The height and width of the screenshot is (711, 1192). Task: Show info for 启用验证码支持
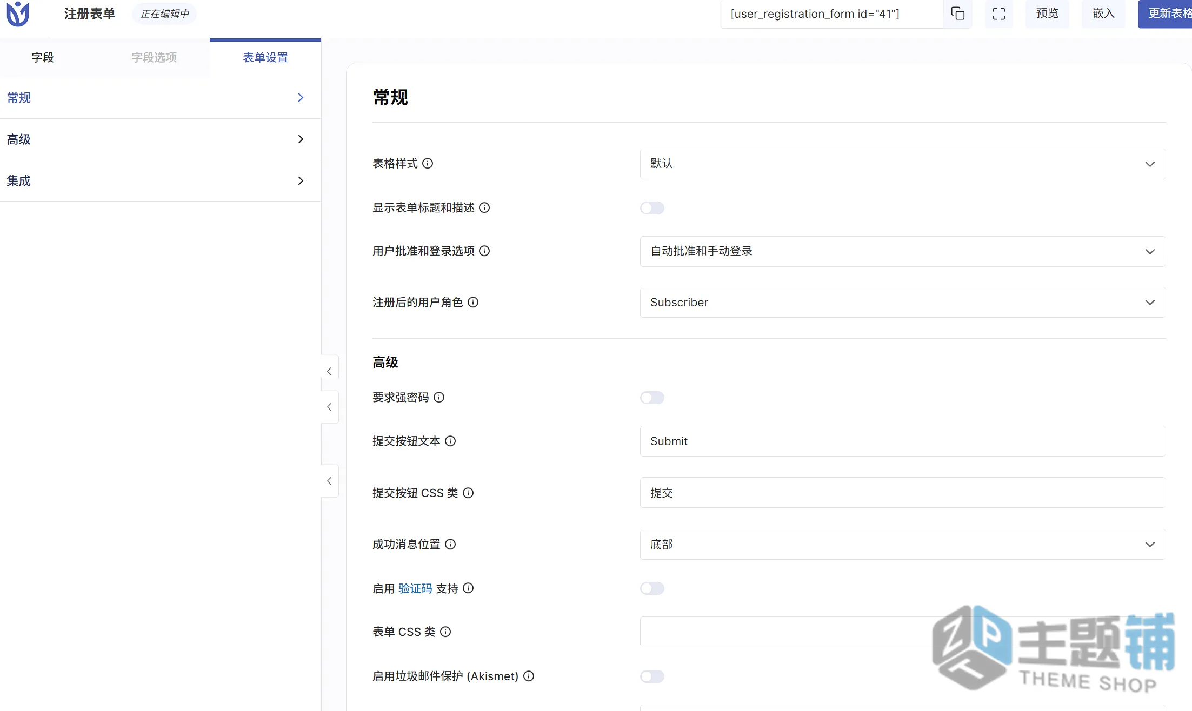(468, 588)
